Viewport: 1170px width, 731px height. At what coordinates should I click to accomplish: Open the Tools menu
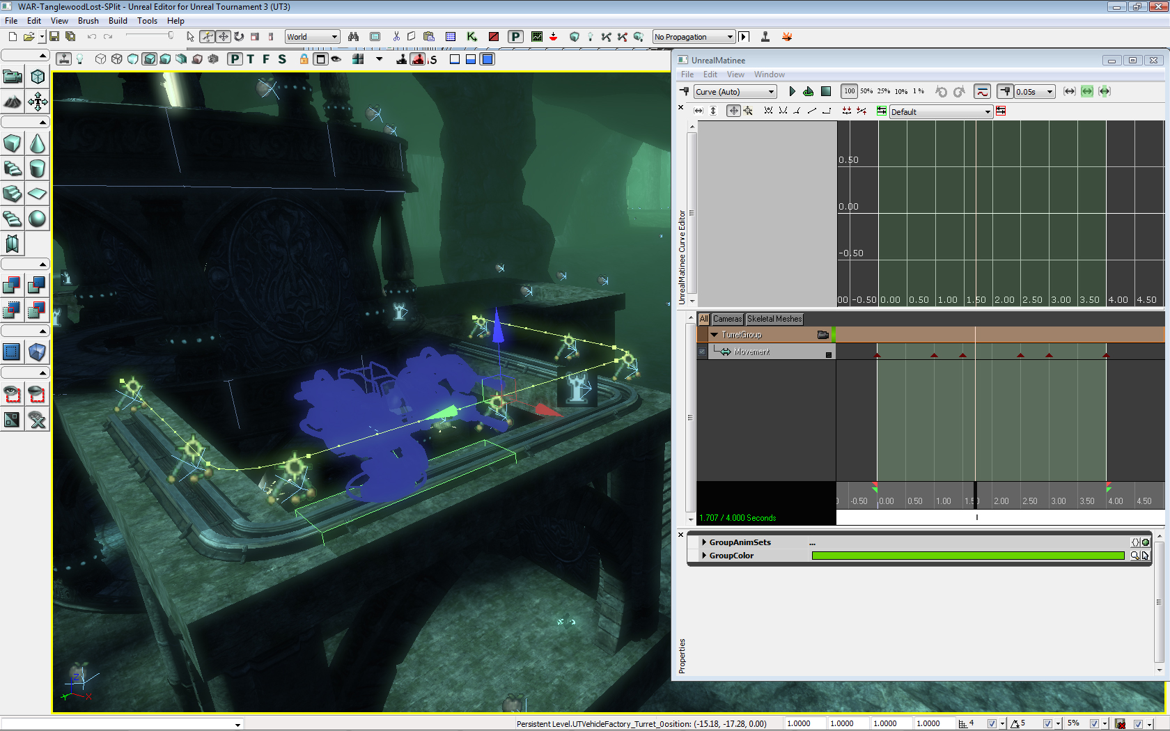tap(147, 21)
